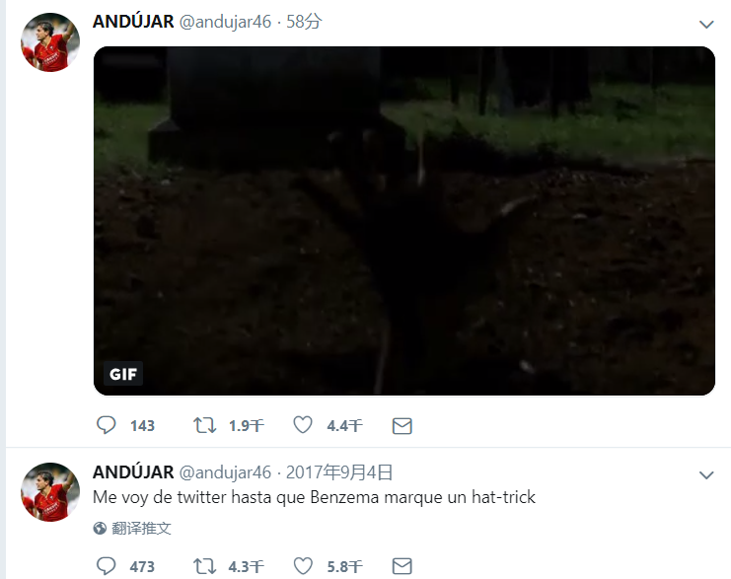
Task: Open ANDÚJAR profile picture on the first tweet
Action: tap(50, 42)
